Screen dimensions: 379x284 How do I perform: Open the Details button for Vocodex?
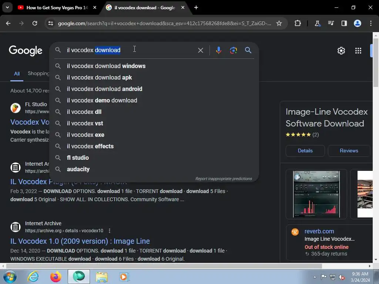click(x=305, y=151)
